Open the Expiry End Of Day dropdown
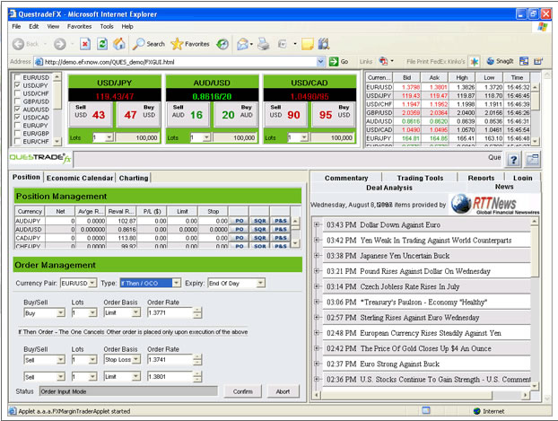This screenshot has width=558, height=421. click(x=261, y=283)
